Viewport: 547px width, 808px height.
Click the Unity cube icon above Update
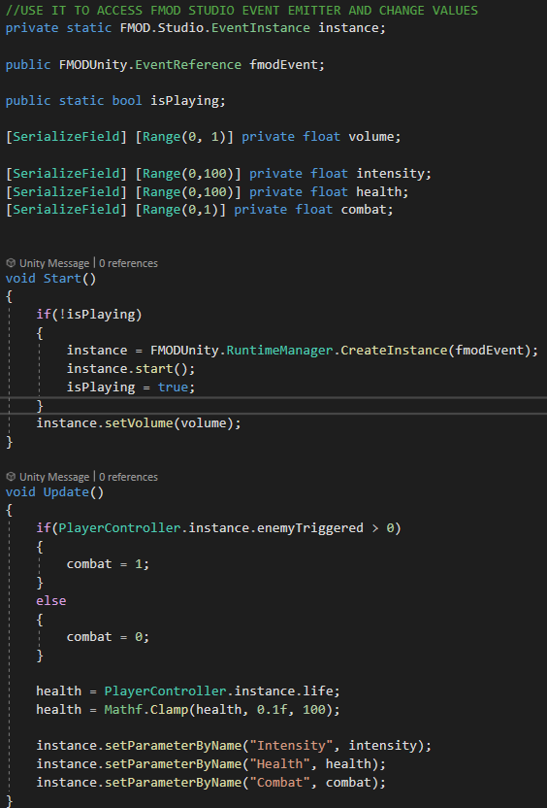pos(11,477)
